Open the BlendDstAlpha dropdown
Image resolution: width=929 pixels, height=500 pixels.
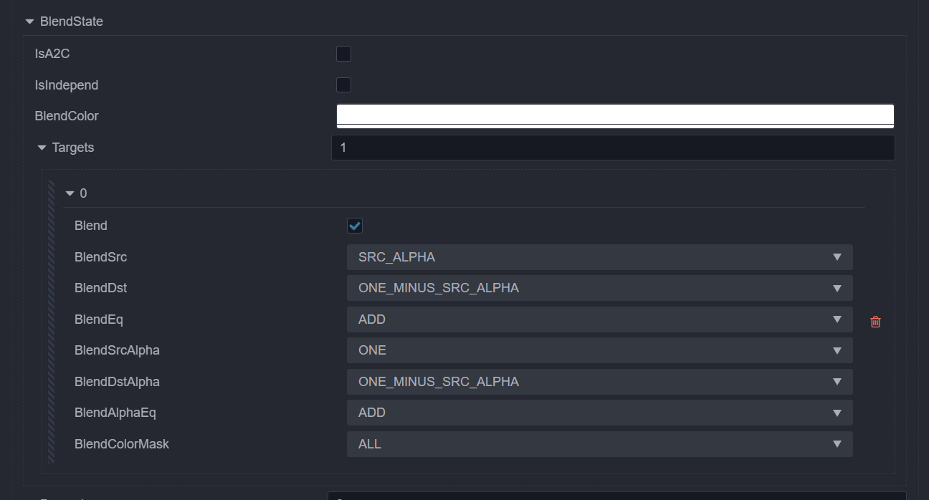click(599, 382)
